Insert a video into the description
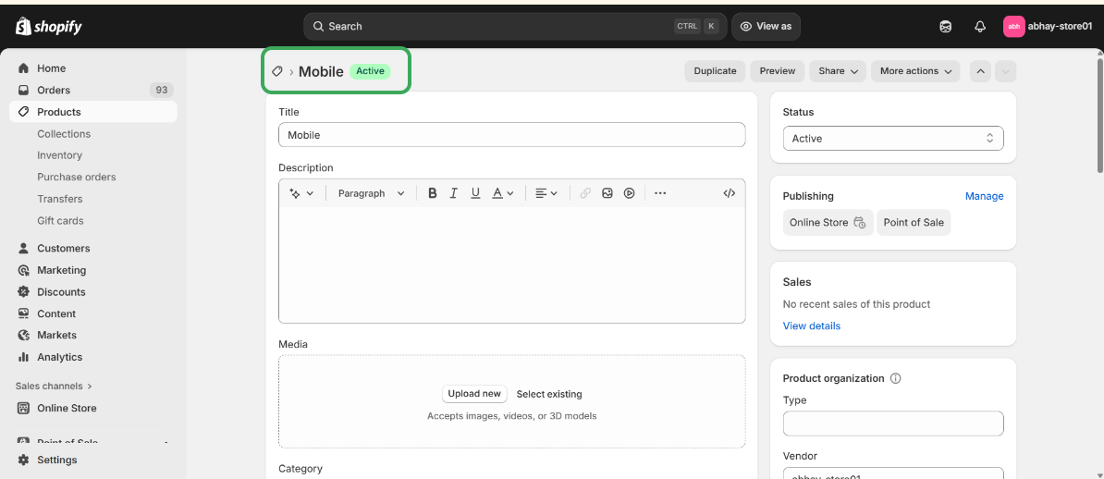Screen dimensions: 1104x479 pyautogui.click(x=629, y=193)
